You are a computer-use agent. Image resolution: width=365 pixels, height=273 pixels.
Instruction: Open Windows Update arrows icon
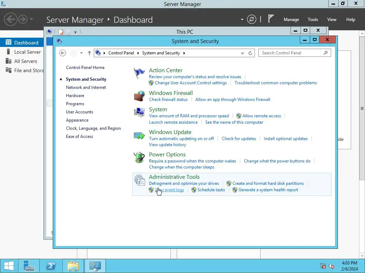coord(139,135)
